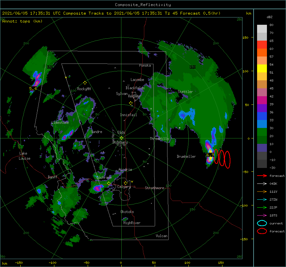Image resolution: width=286 pixels, height=267 pixels.
Task: Click the magenta 18TS arrow in the legend
Action: pyautogui.click(x=262, y=216)
